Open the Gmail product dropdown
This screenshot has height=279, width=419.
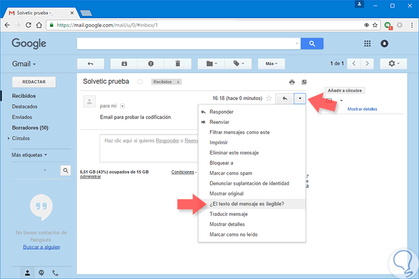click(24, 64)
